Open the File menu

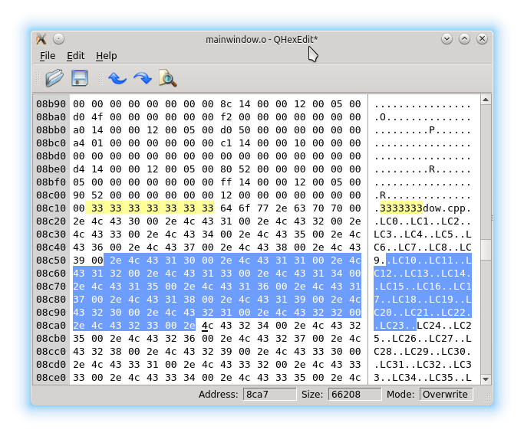point(48,56)
